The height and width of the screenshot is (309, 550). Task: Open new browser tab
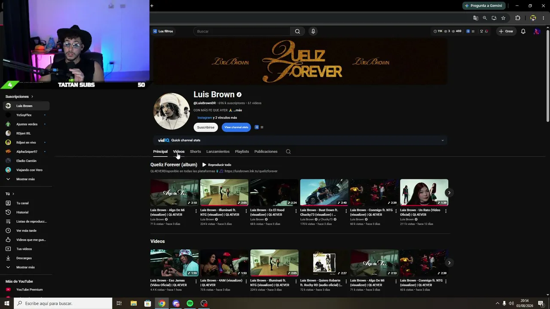(152, 6)
